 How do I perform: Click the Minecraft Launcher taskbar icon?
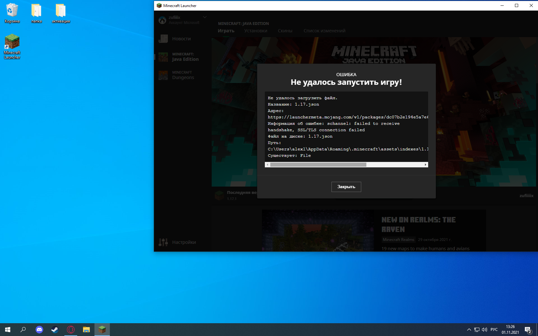(102, 330)
